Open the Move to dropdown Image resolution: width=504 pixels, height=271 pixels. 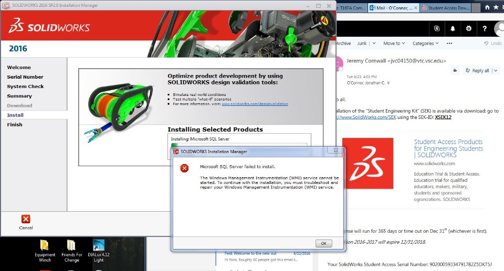(394, 44)
